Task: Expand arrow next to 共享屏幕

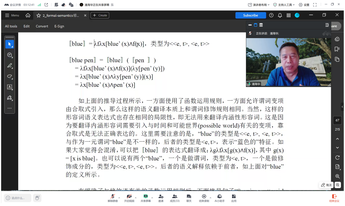Action: 152,198
